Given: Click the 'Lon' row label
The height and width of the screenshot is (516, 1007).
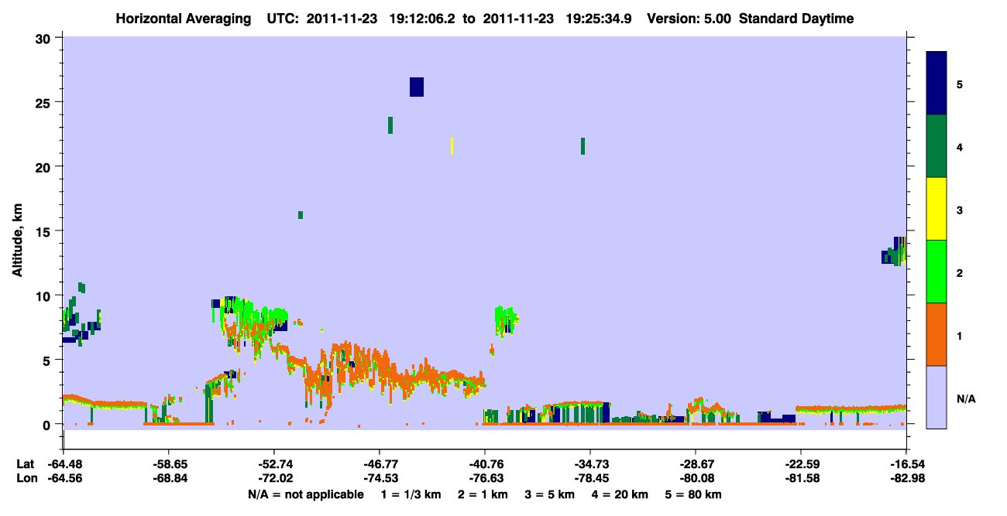Looking at the screenshot, I should [x=26, y=478].
